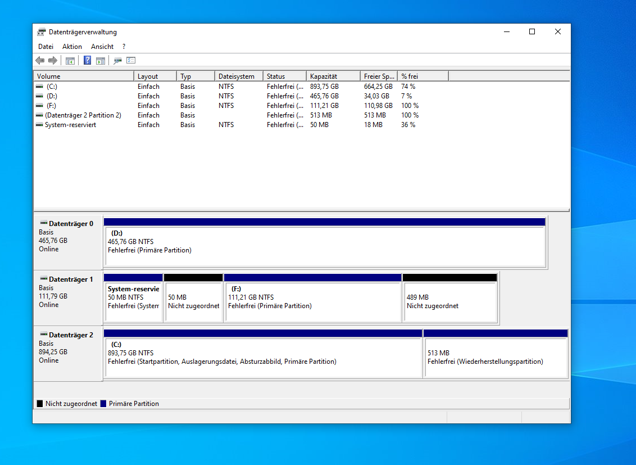Click the drive icon beside volume (D:)
The width and height of the screenshot is (636, 465).
tap(39, 96)
